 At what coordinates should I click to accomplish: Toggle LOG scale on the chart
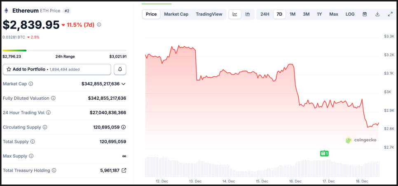(350, 14)
